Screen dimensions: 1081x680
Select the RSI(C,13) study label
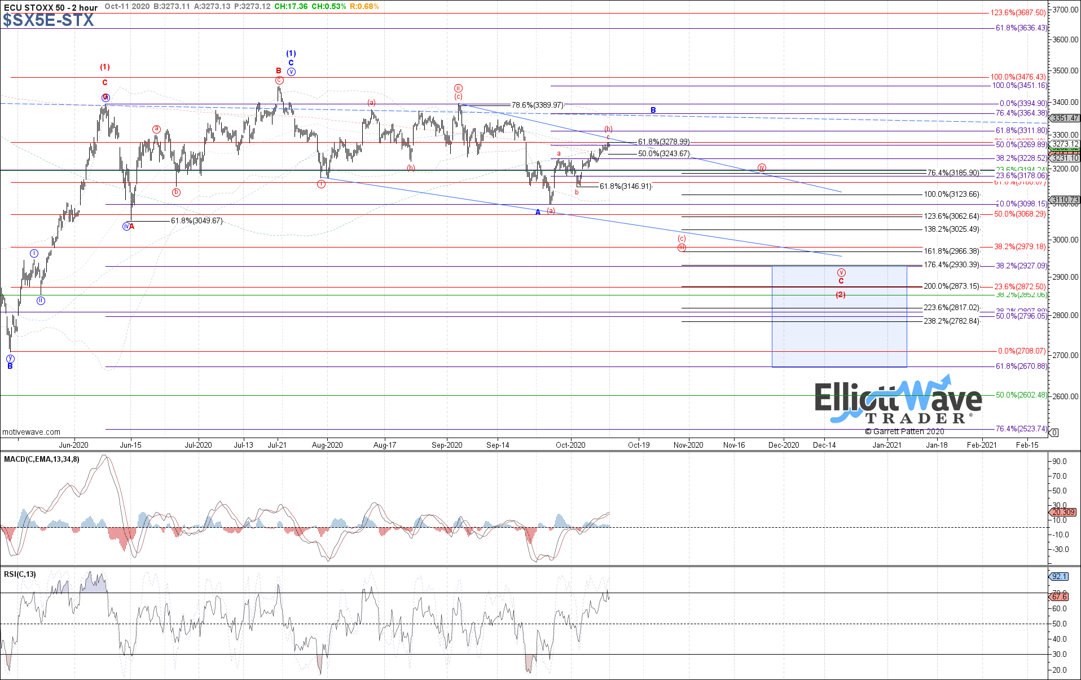click(20, 574)
